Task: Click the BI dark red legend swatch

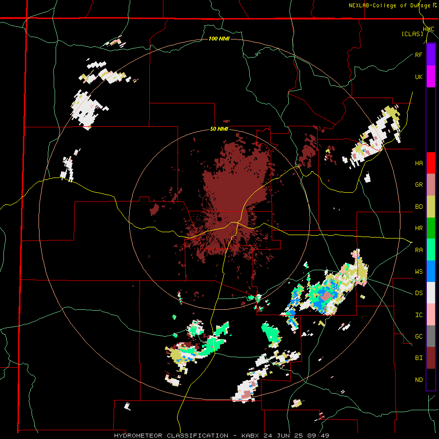Action: tap(431, 358)
